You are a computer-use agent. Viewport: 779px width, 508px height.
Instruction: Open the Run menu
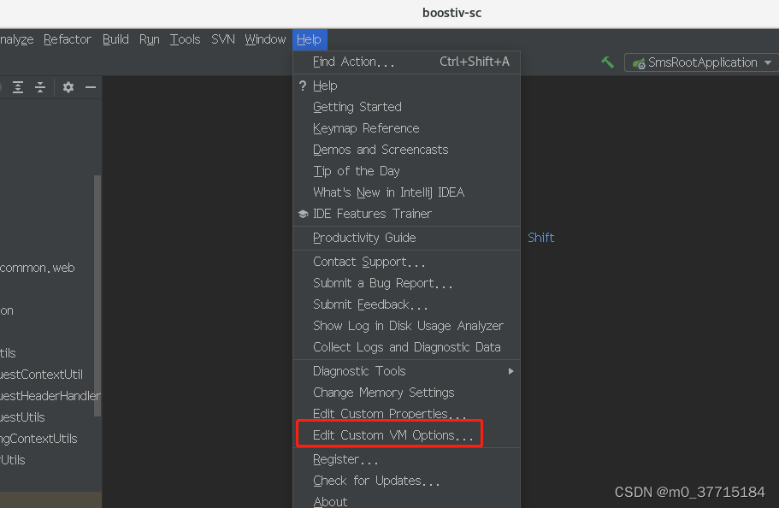pyautogui.click(x=149, y=38)
